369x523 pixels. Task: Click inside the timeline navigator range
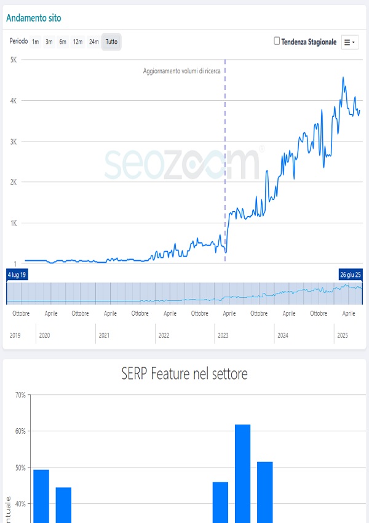(184, 293)
